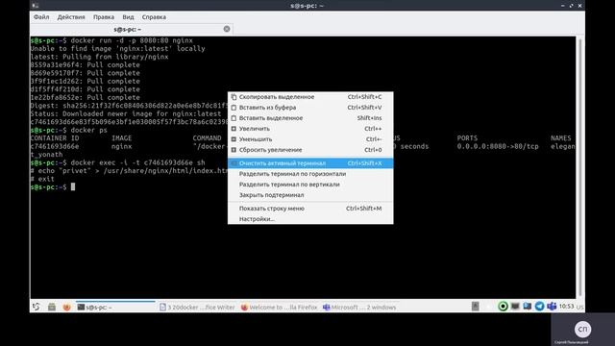
Task: Switch to Welcome to Firefox window
Action: 279,308
